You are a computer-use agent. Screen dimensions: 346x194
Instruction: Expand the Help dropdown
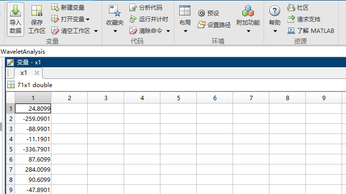[275, 31]
